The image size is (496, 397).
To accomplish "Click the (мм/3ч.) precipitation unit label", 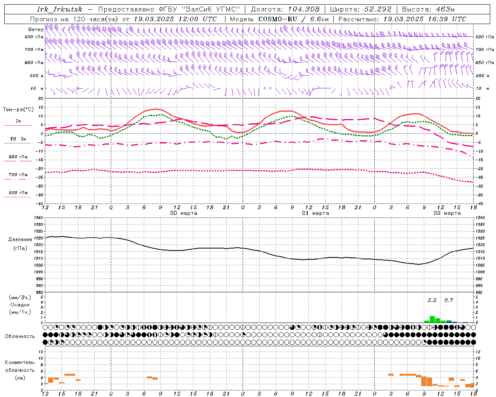I will pyautogui.click(x=20, y=297).
